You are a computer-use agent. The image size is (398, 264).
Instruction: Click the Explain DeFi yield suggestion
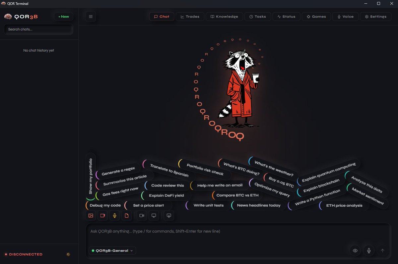[166, 195]
